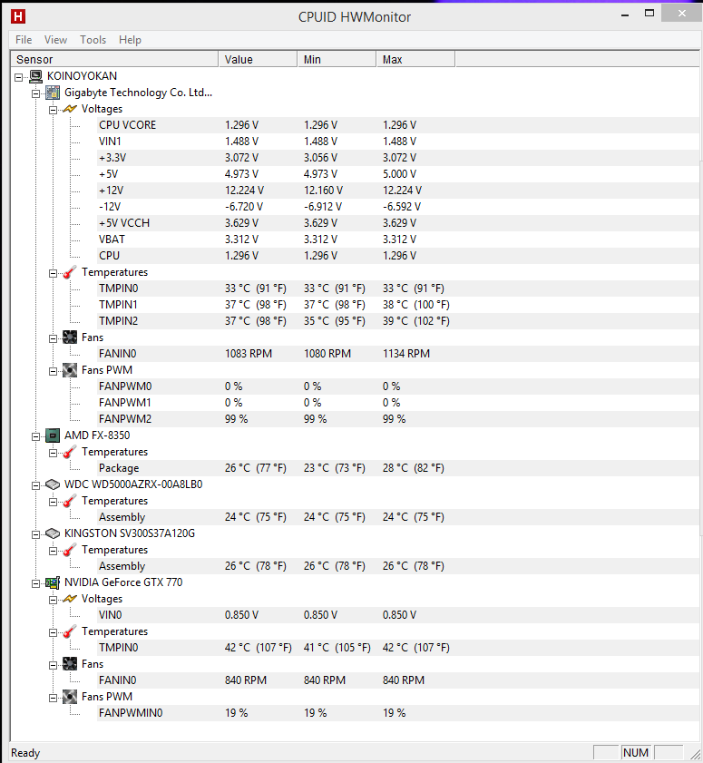The height and width of the screenshot is (763, 703).
Task: Open the View menu
Action: point(55,40)
